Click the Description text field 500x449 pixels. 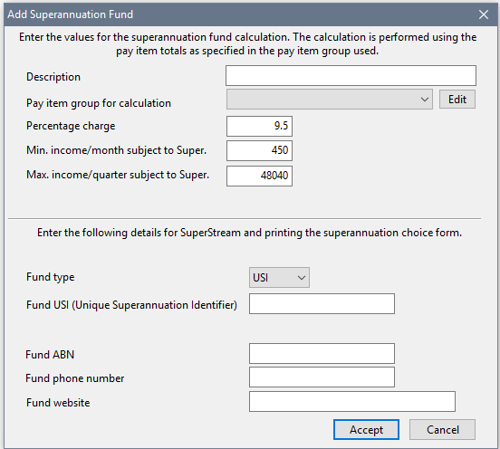(351, 75)
